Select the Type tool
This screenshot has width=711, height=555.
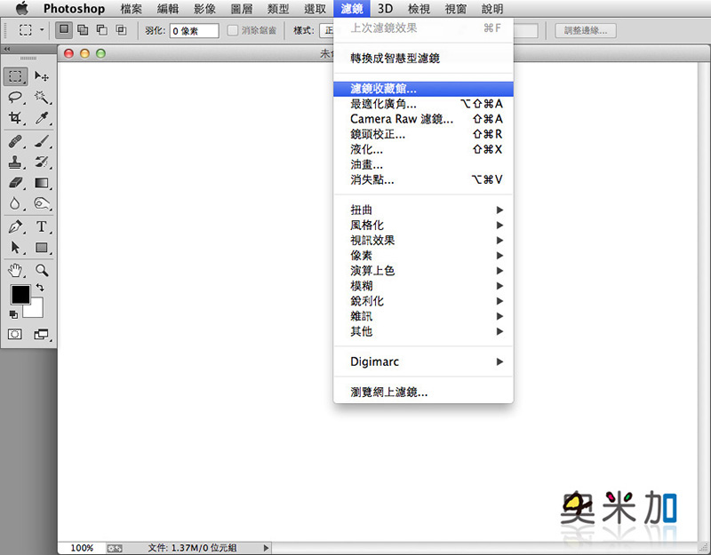click(42, 226)
